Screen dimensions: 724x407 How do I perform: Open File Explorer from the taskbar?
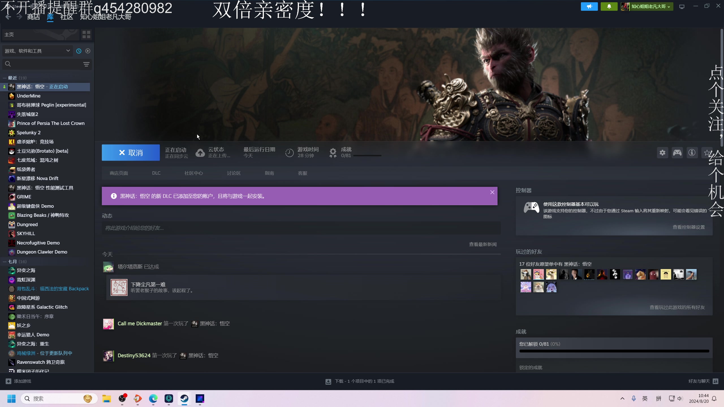pyautogui.click(x=107, y=399)
